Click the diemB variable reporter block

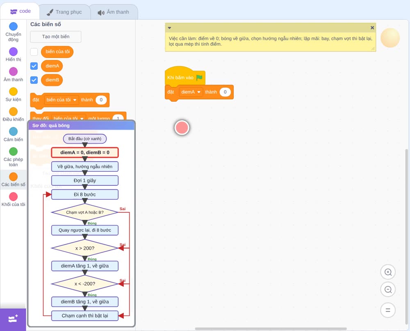pyautogui.click(x=52, y=80)
